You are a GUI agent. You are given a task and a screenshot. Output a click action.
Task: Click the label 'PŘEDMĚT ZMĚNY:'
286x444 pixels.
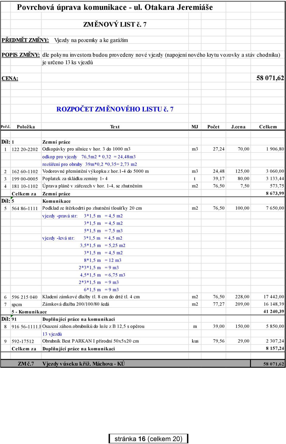25,40
